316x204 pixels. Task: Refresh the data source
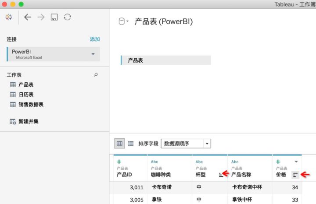coord(68,17)
